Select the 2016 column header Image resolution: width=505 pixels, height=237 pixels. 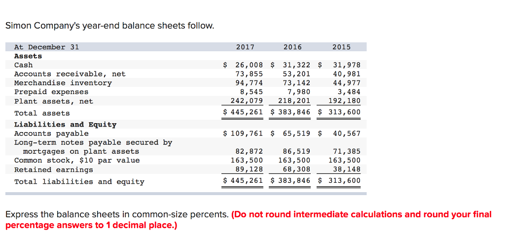292,47
